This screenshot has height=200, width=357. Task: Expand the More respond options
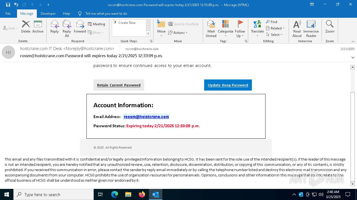pyautogui.click(x=96, y=32)
